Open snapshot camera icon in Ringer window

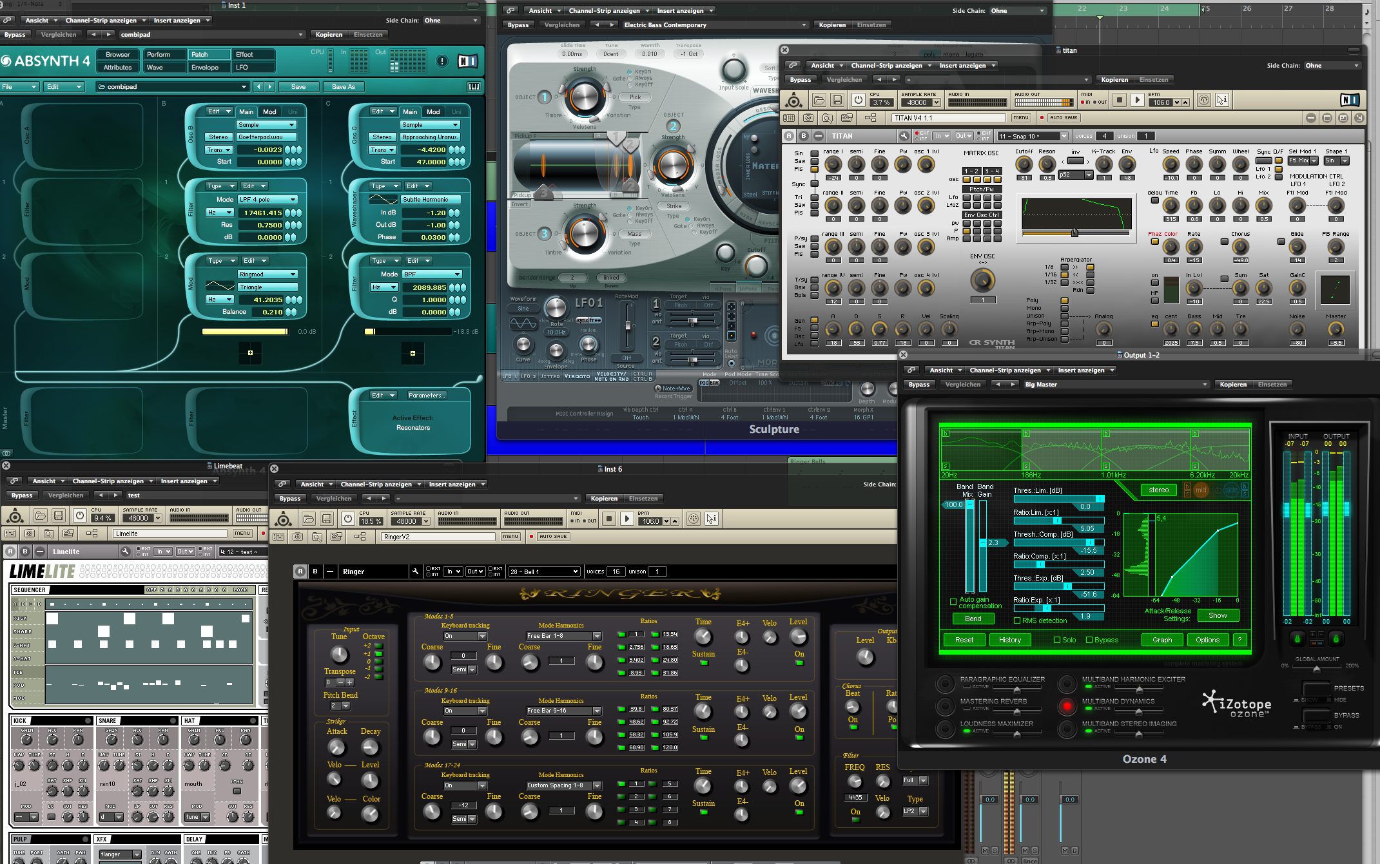(x=298, y=536)
